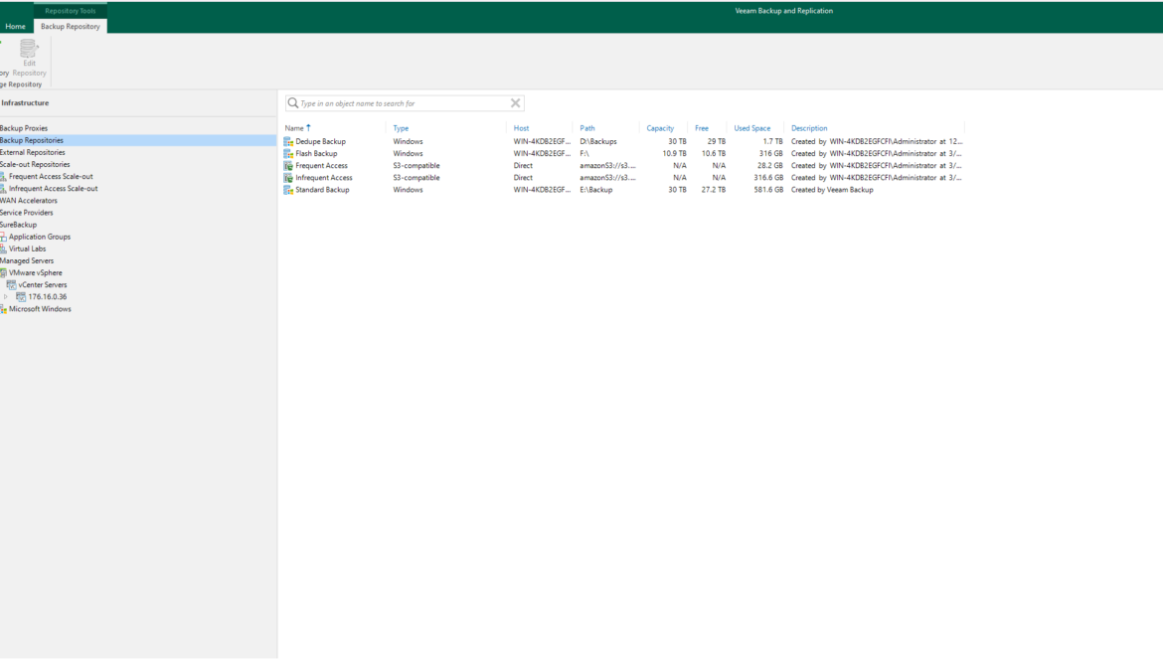The width and height of the screenshot is (1163, 659).
Task: Click the vCenter Servers icon
Action: 11,284
